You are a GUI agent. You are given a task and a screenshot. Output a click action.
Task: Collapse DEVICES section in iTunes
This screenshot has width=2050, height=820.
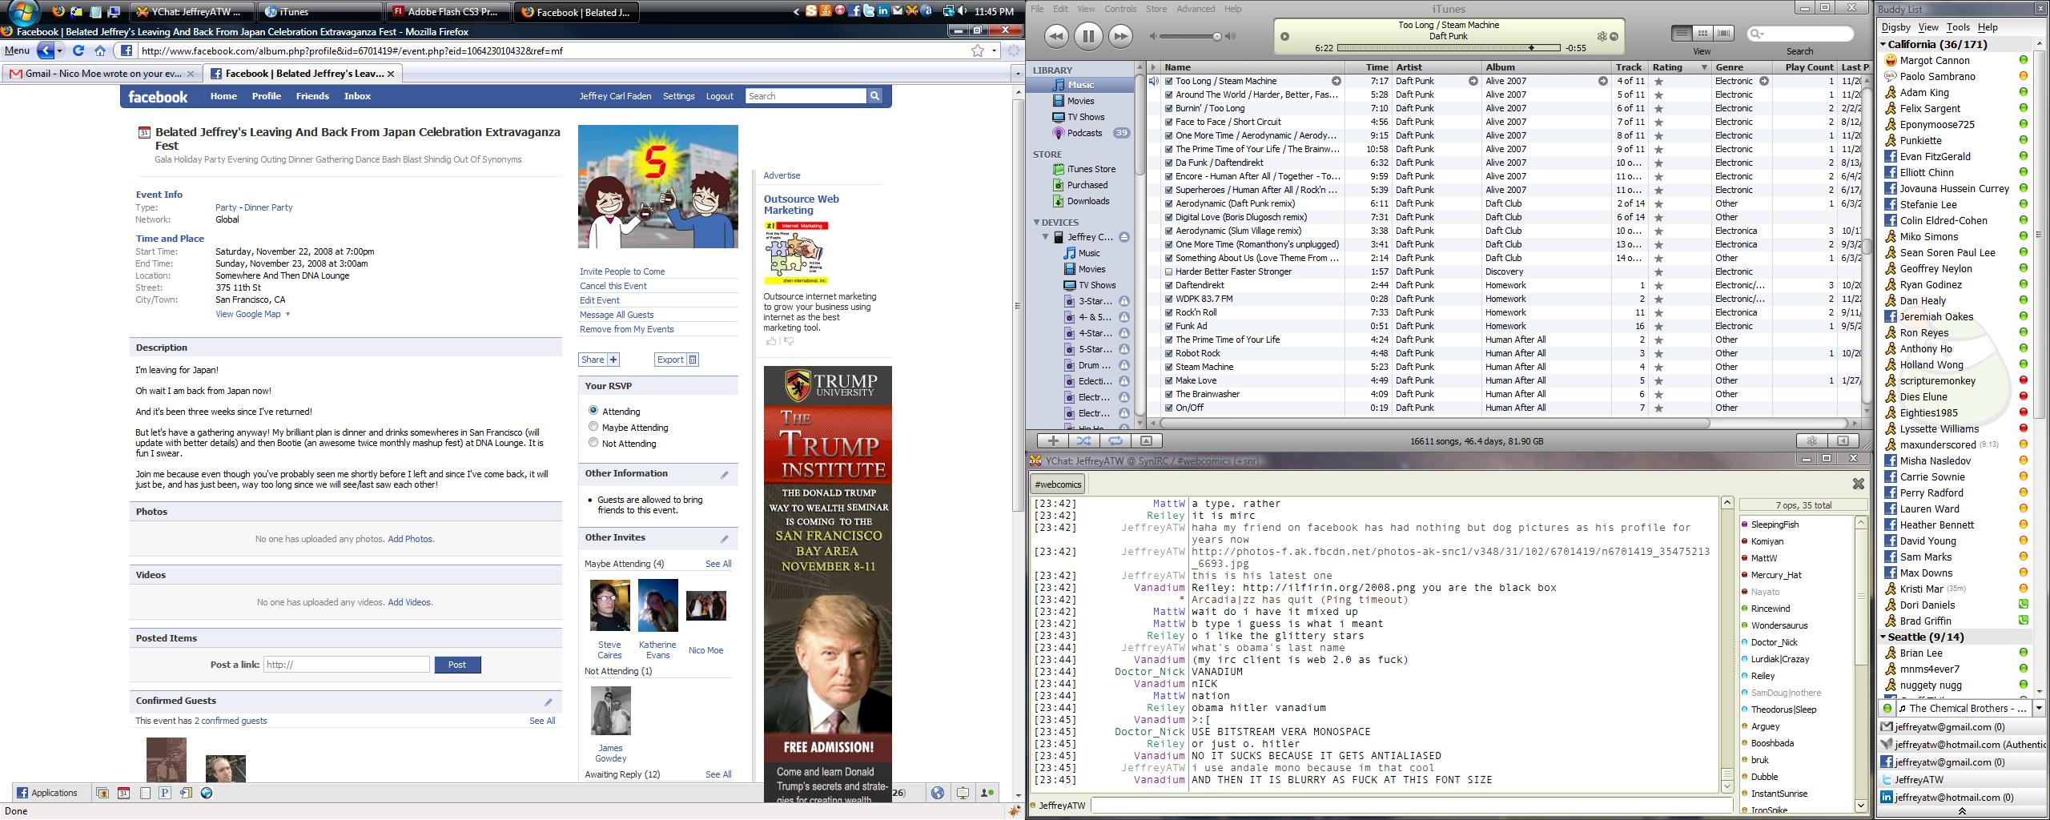[x=1036, y=222]
